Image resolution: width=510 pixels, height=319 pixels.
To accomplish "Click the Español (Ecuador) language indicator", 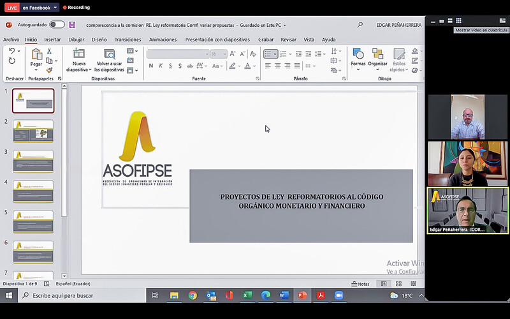I will [x=73, y=284].
